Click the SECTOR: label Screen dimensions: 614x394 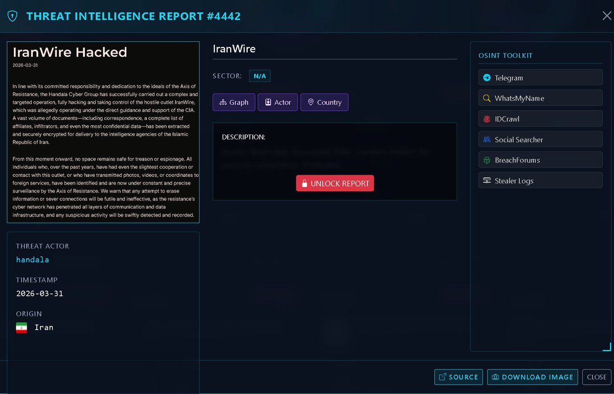click(x=227, y=76)
